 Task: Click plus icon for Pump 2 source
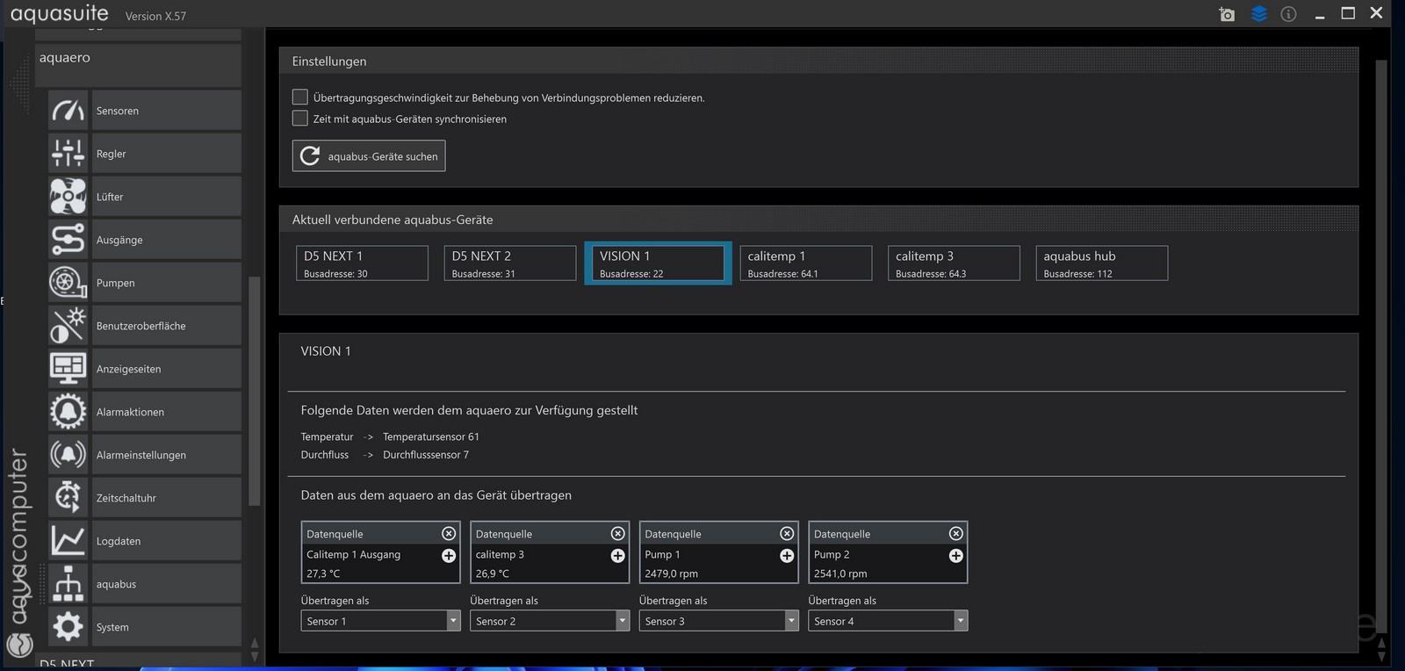pyautogui.click(x=956, y=556)
